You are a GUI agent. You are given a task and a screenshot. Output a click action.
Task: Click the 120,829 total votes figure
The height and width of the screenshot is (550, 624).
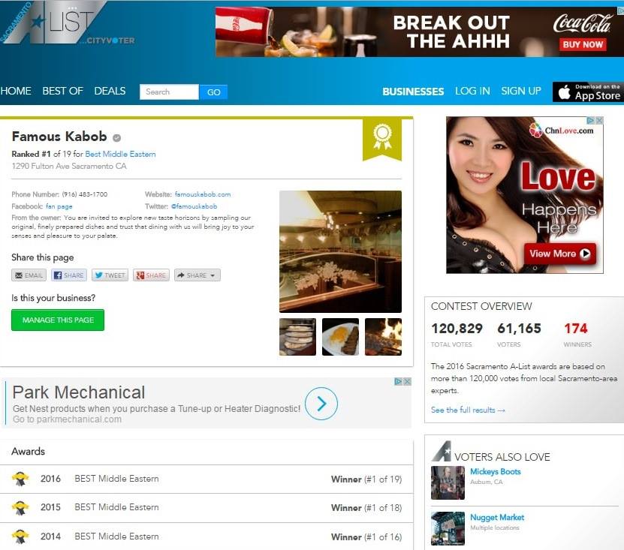point(457,329)
